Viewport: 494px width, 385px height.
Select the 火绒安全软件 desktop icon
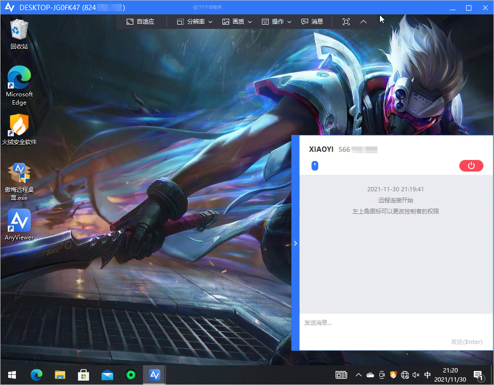click(x=19, y=129)
